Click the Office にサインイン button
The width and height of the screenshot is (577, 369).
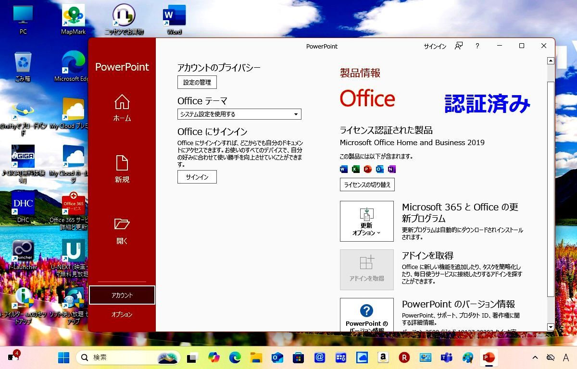click(x=197, y=177)
